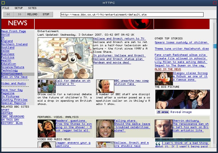Open the SETUP menu
Viewport: 218px width, 153px height.
pyautogui.click(x=19, y=8)
